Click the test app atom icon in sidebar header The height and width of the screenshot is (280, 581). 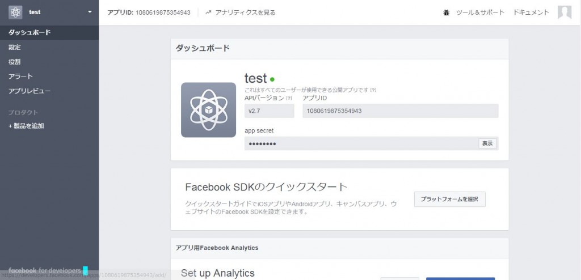(x=15, y=12)
